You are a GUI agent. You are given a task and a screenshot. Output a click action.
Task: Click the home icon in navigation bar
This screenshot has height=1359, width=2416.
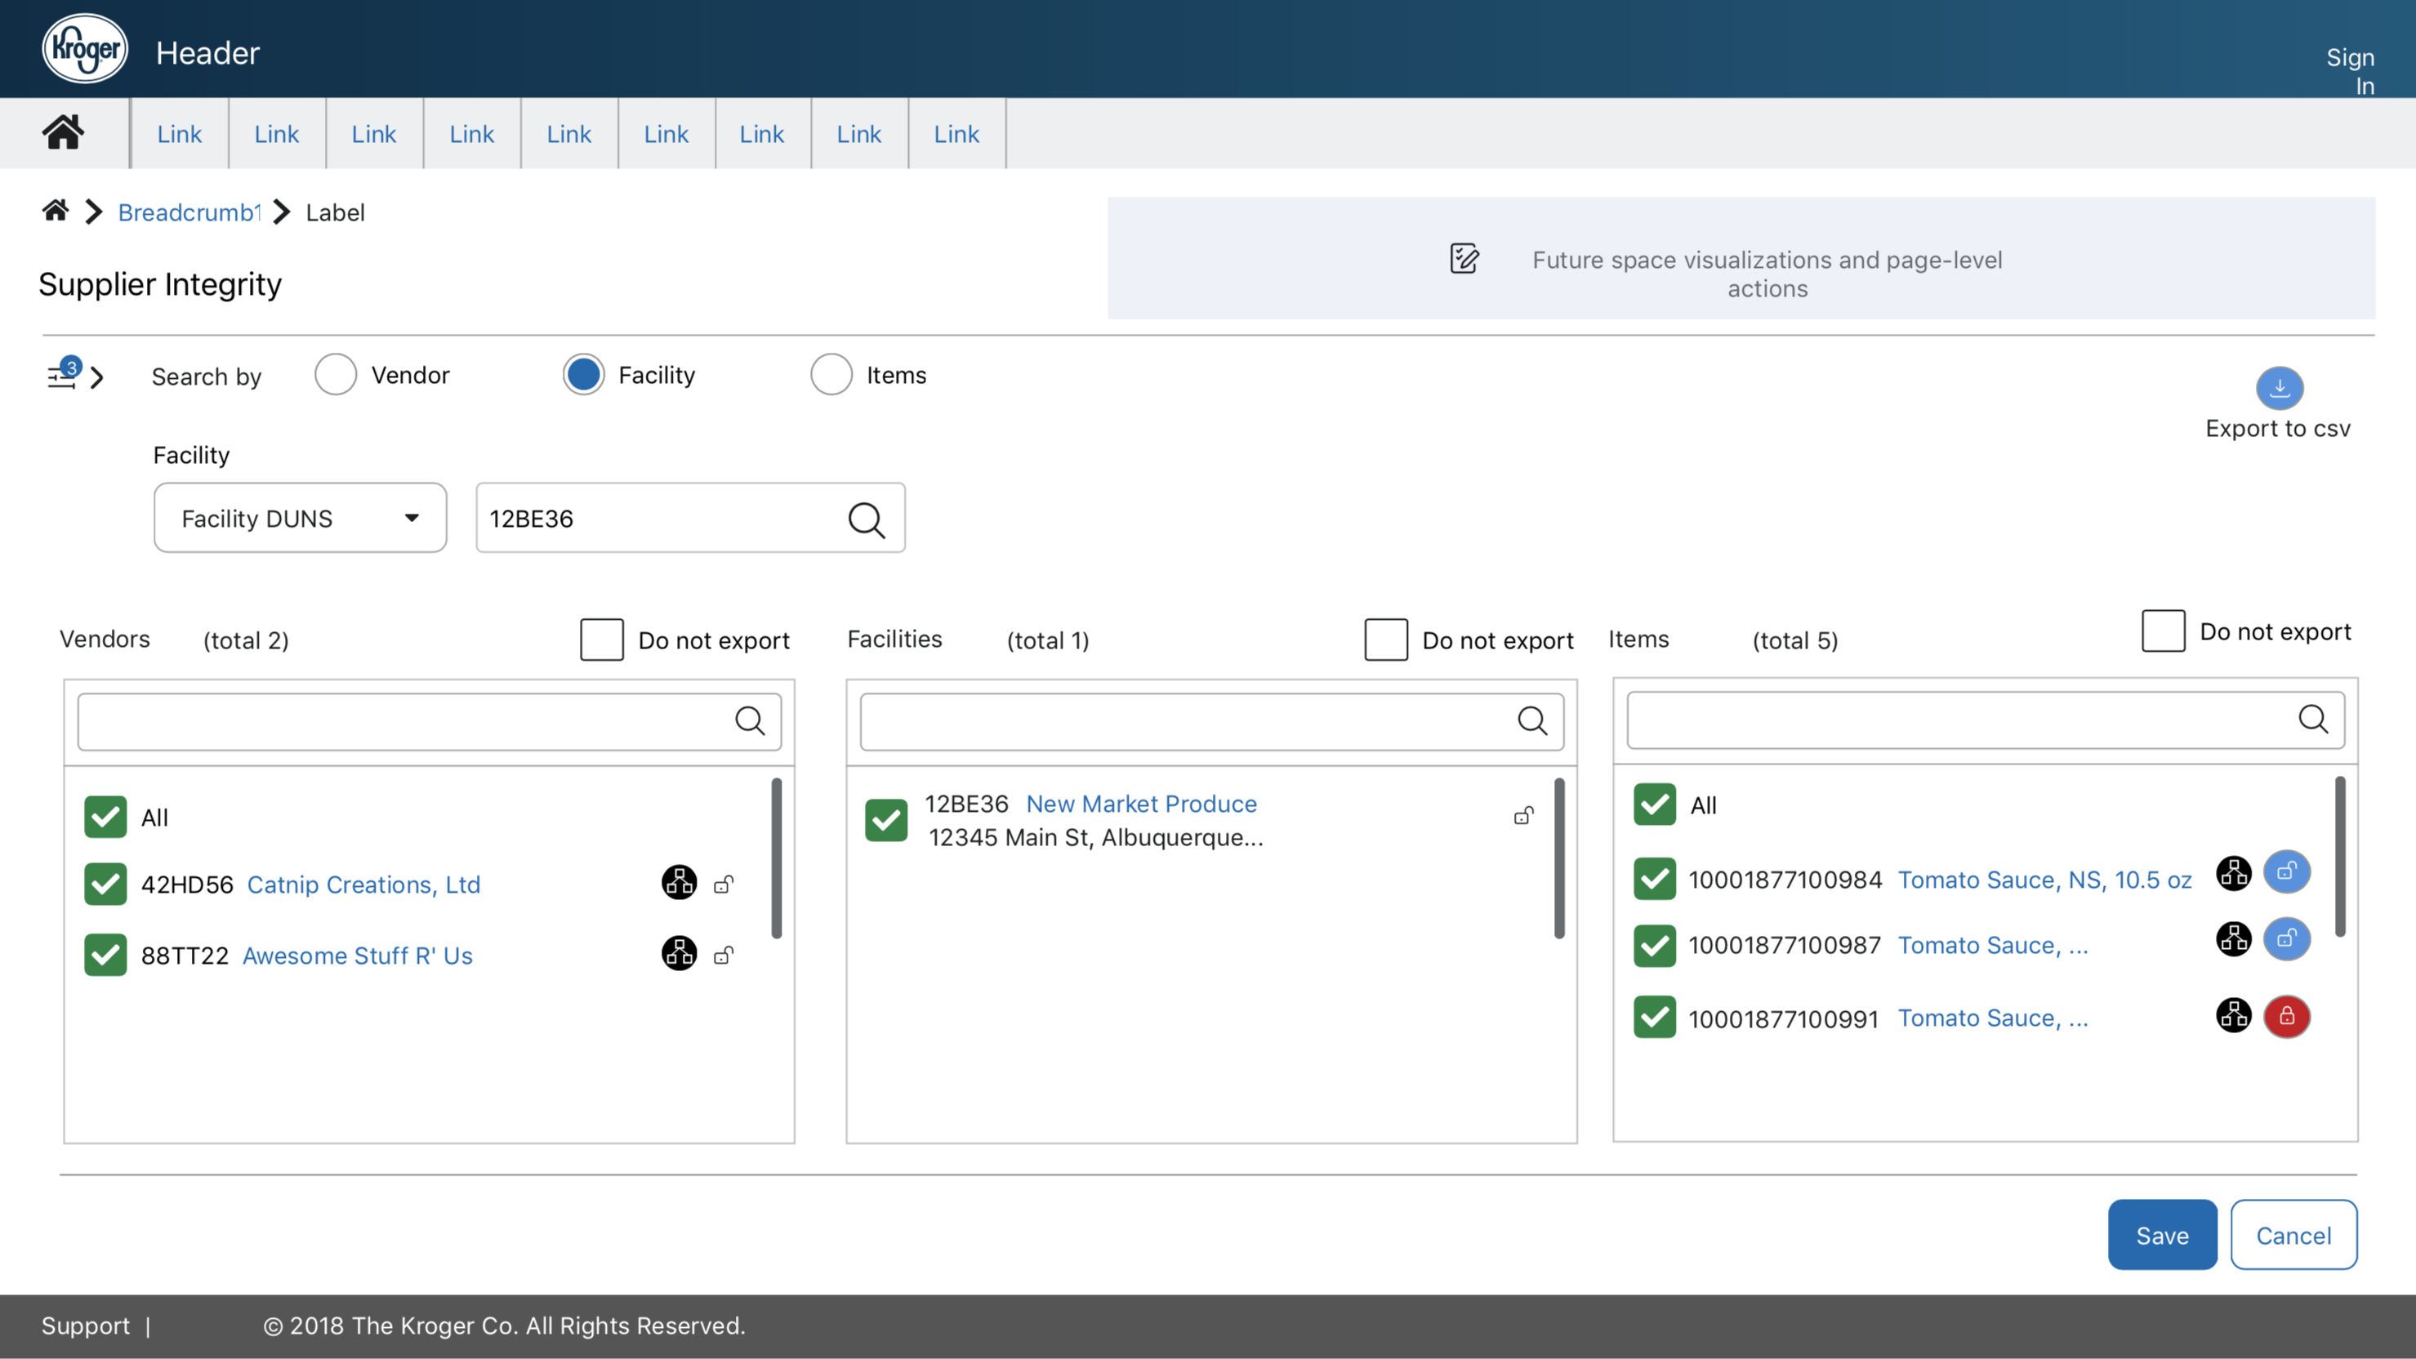[x=63, y=133]
